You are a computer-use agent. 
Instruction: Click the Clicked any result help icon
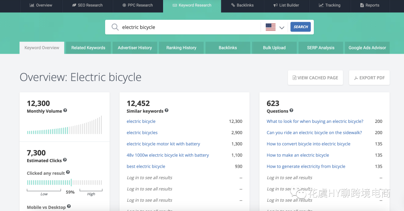point(68,173)
